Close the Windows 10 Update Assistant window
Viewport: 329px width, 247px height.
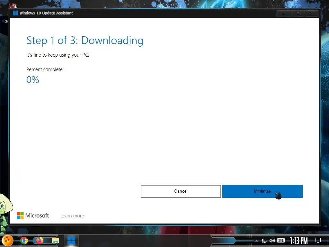[x=311, y=14]
